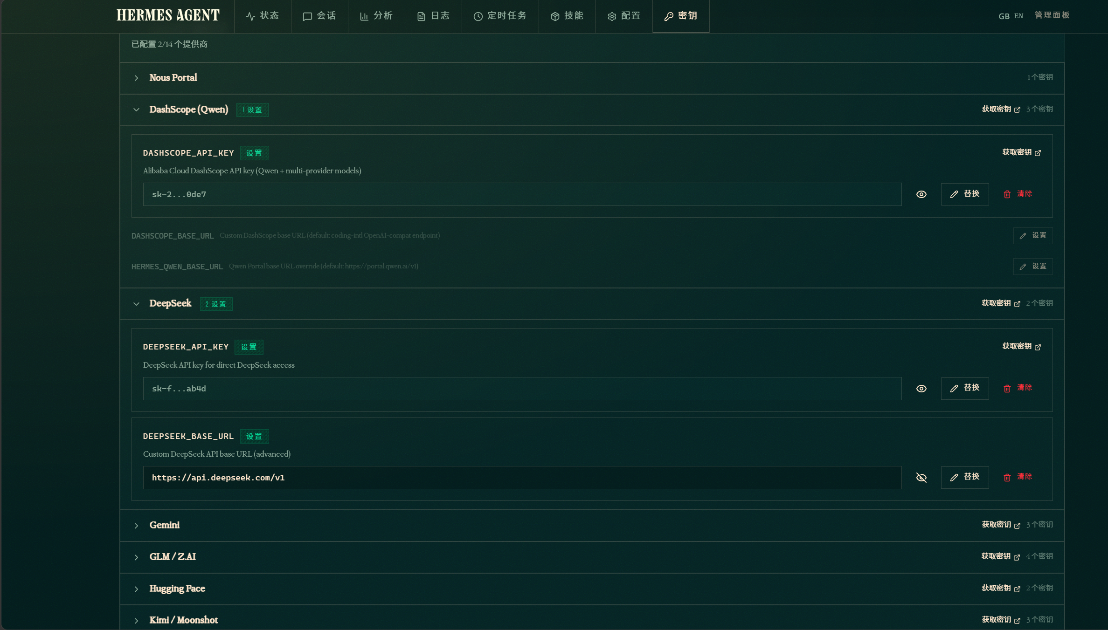The image size is (1108, 630).
Task: Switch language to GB
Action: (x=1004, y=16)
